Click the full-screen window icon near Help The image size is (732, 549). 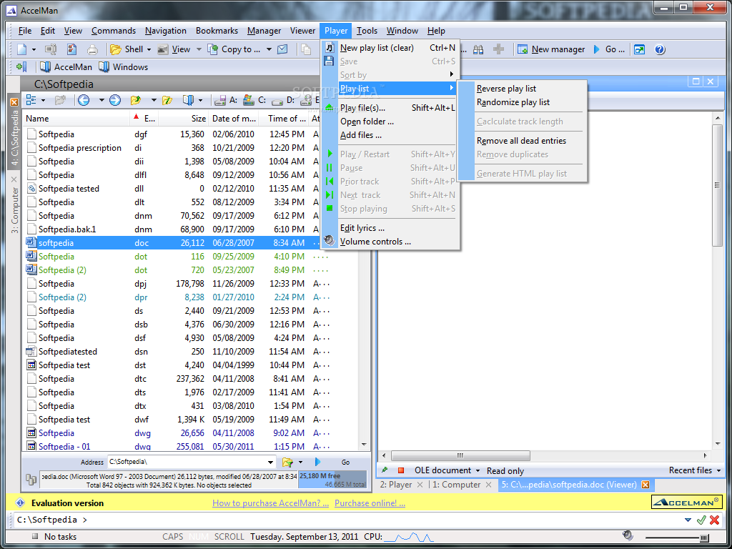639,49
